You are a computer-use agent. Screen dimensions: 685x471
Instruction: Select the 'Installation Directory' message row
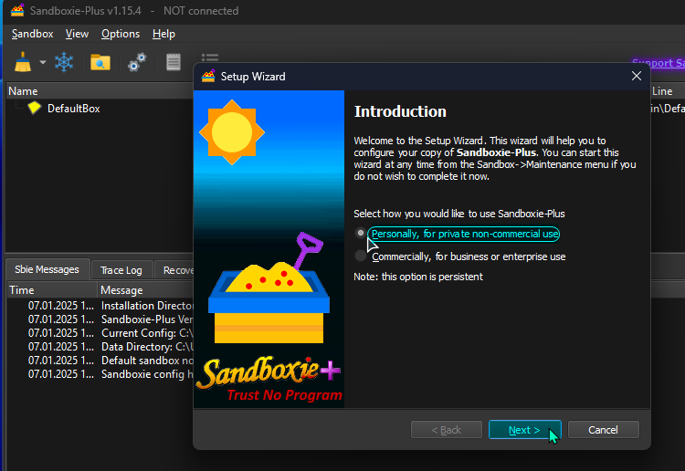coord(100,306)
